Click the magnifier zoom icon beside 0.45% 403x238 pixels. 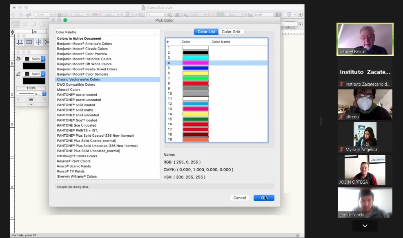click(185, 15)
